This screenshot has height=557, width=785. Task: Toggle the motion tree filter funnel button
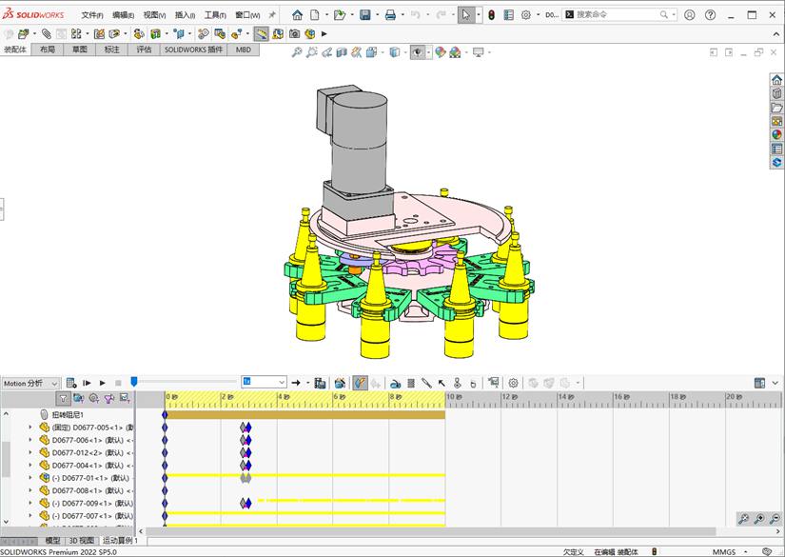(x=63, y=399)
